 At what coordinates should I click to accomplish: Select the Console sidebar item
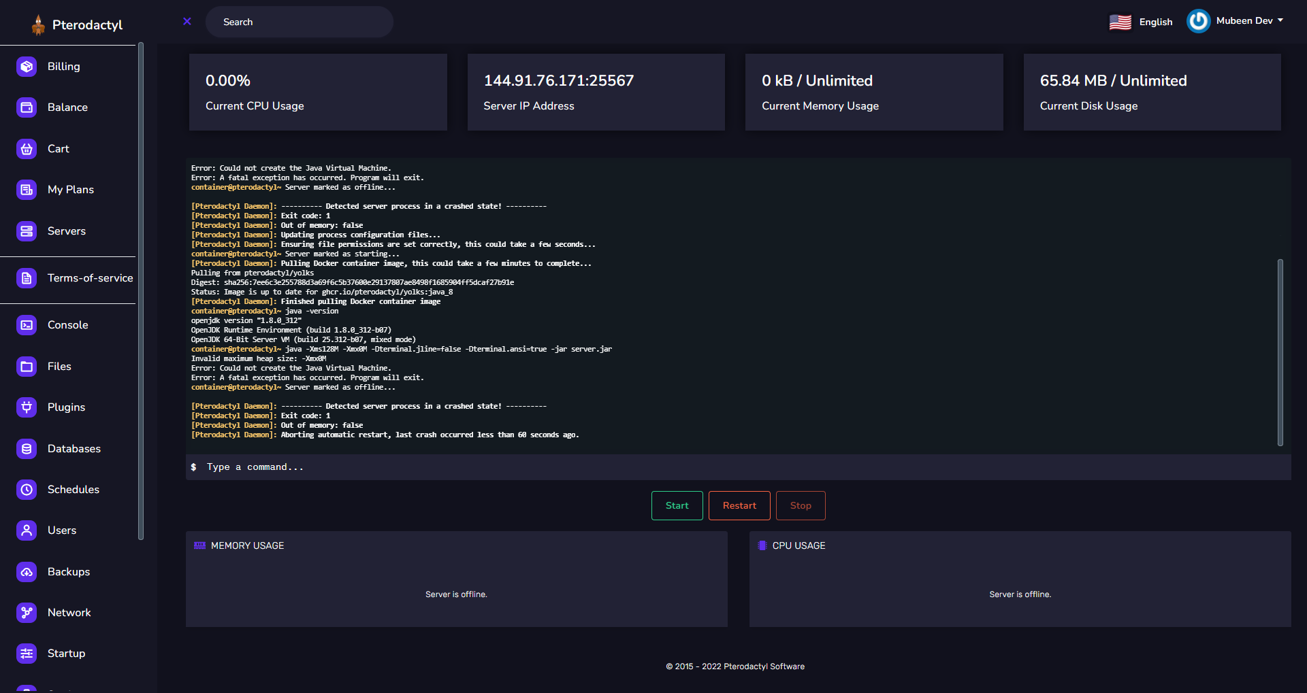pos(68,325)
